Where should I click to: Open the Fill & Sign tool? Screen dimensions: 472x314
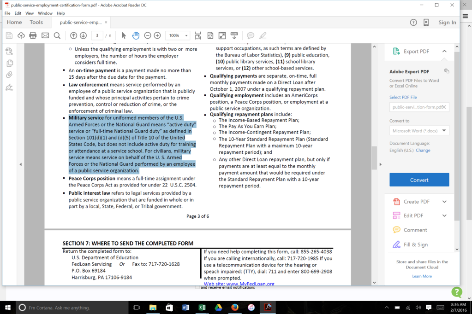point(415,244)
